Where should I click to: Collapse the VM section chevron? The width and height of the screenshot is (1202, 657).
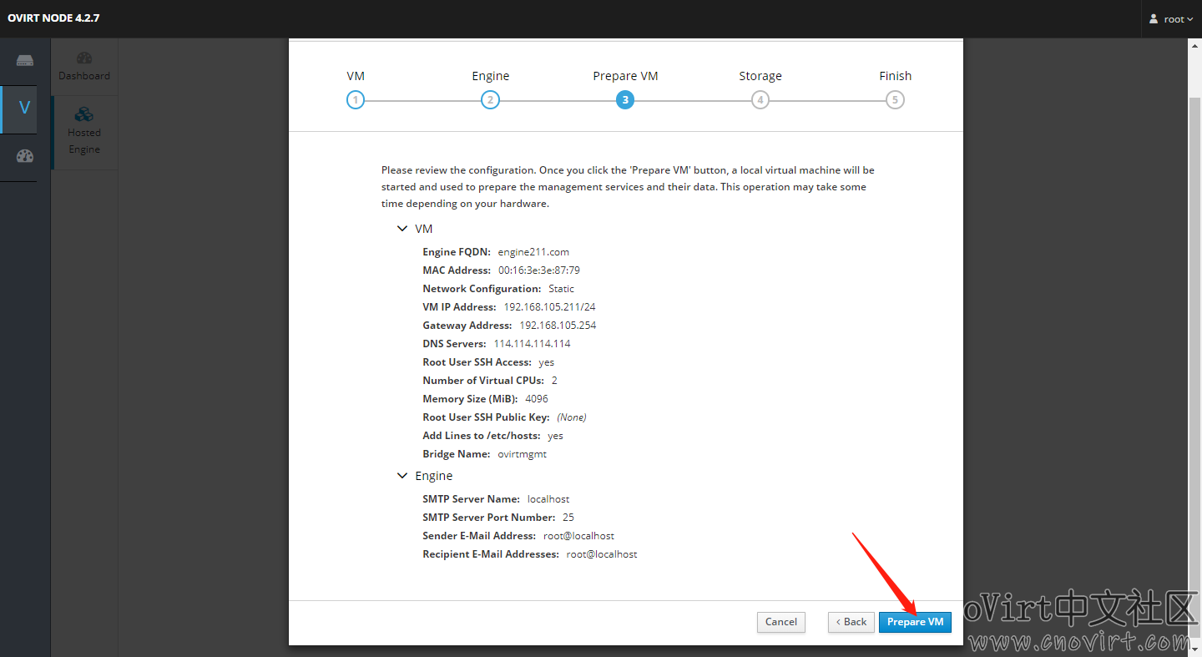[x=403, y=229]
